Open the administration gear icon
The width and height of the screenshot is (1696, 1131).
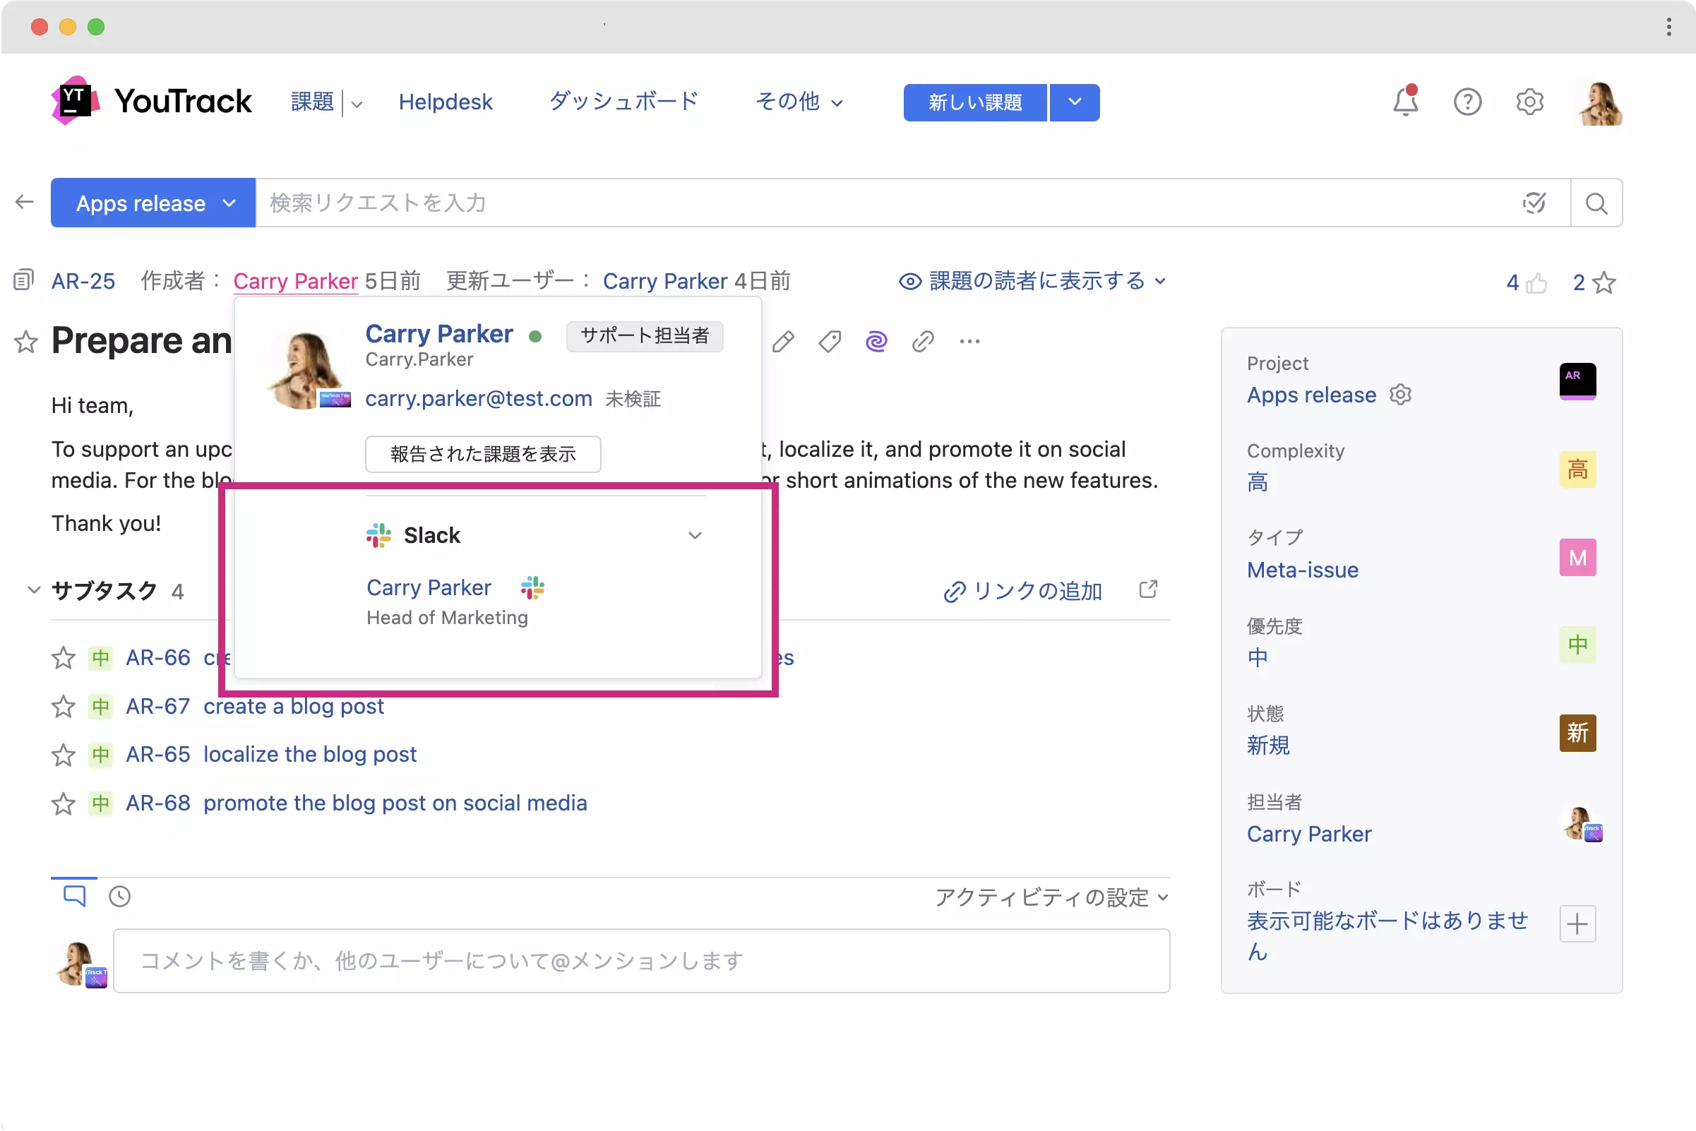coord(1529,102)
